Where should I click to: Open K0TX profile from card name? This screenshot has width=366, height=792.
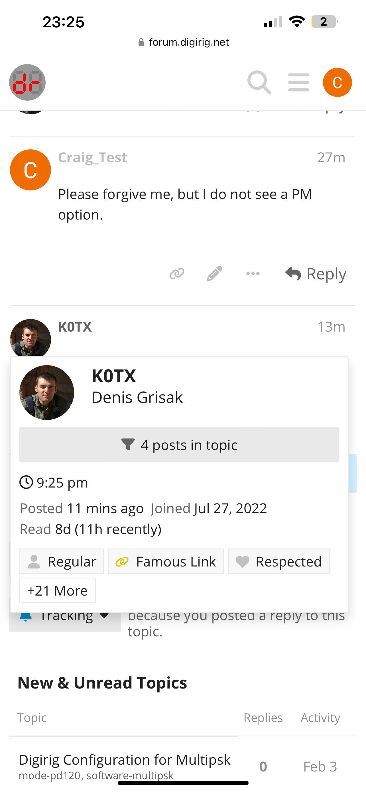click(114, 376)
